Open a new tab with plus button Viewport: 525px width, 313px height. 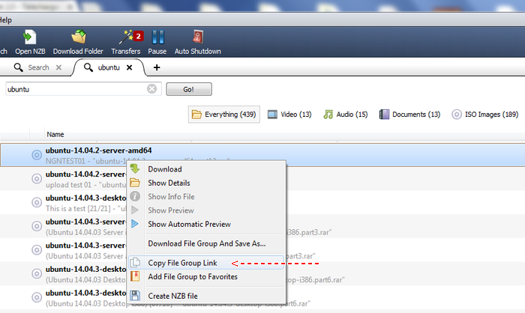click(157, 67)
